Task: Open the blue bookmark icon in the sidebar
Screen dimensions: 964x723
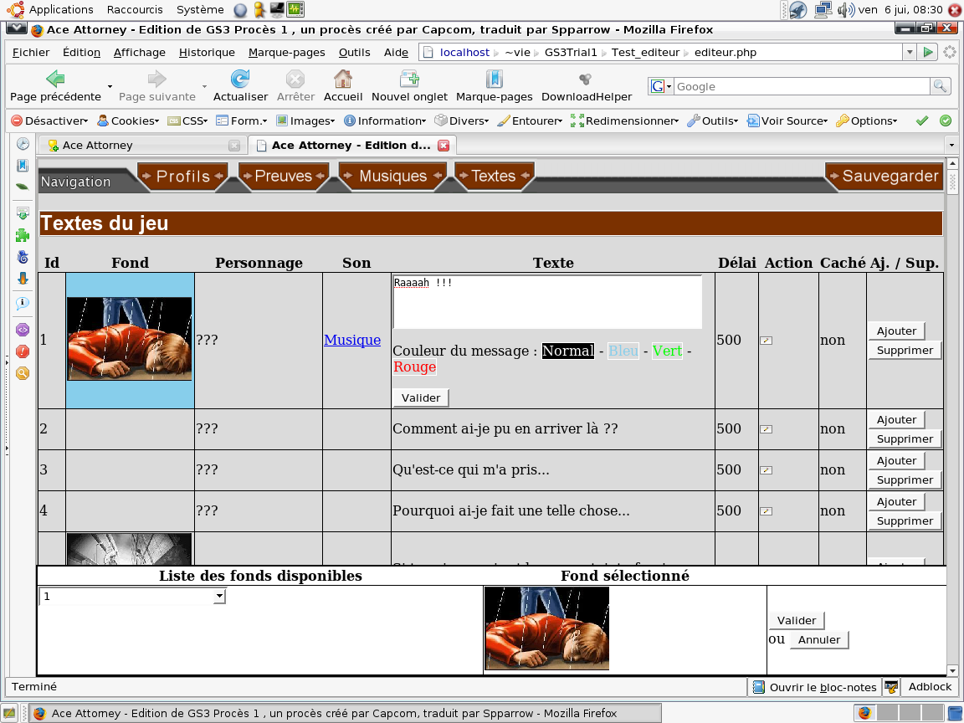Action: point(23,166)
